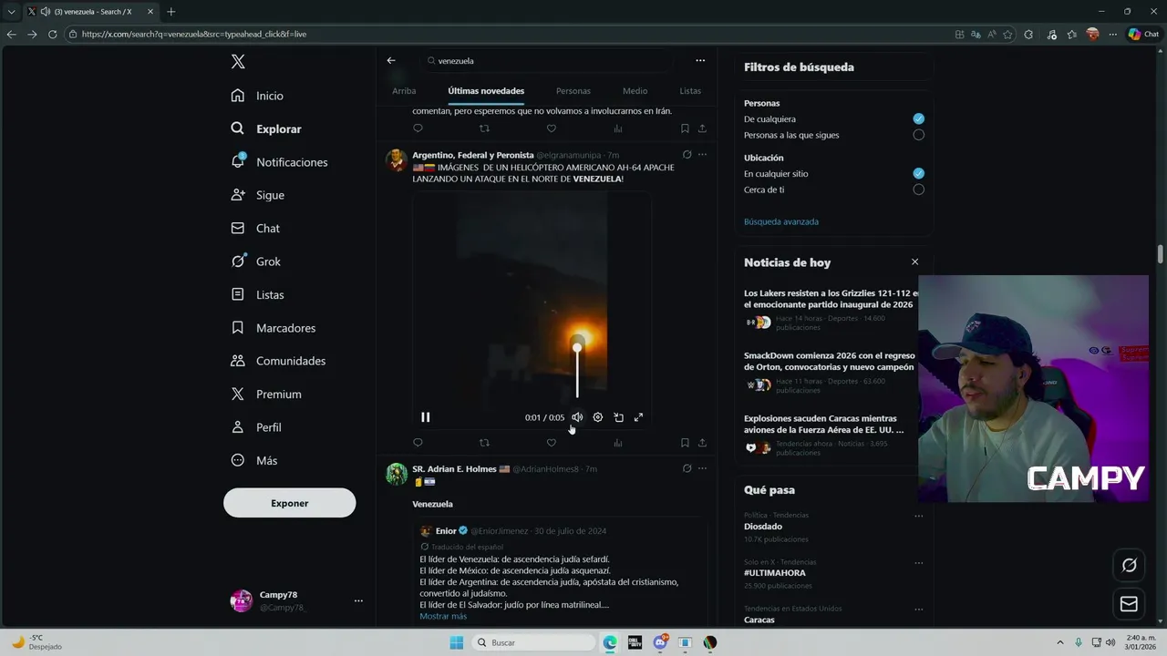
Task: Open the Grok assistant page
Action: click(256, 261)
